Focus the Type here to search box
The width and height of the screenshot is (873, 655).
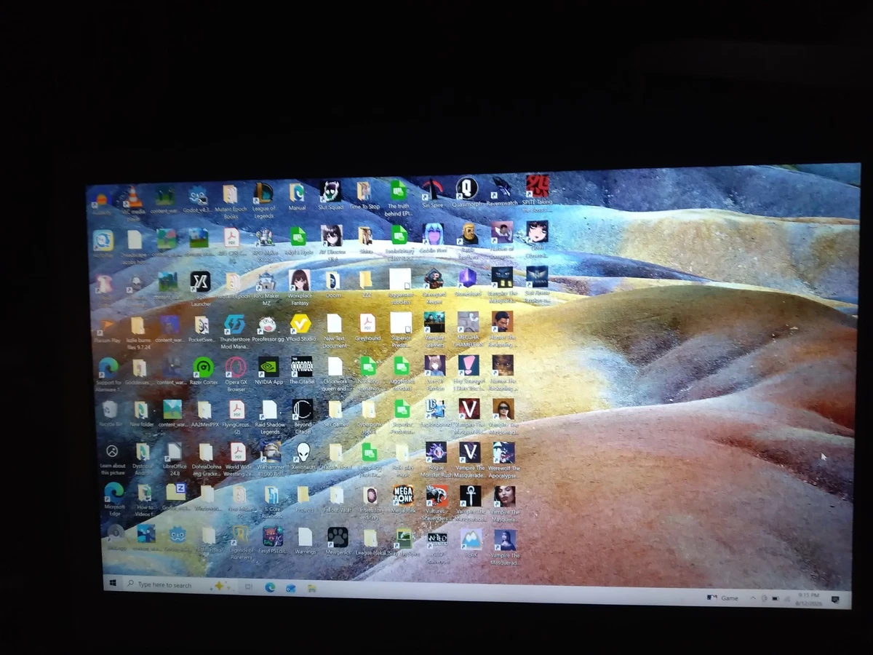[x=166, y=584]
